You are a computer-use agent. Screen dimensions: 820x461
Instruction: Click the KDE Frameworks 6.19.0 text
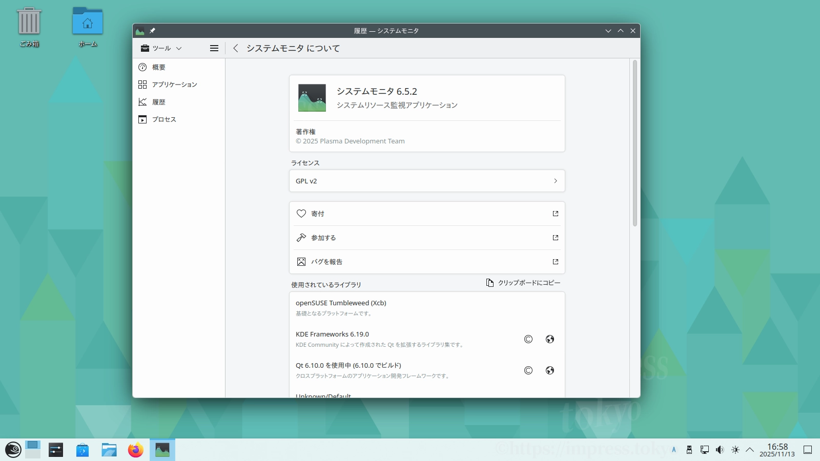tap(332, 334)
